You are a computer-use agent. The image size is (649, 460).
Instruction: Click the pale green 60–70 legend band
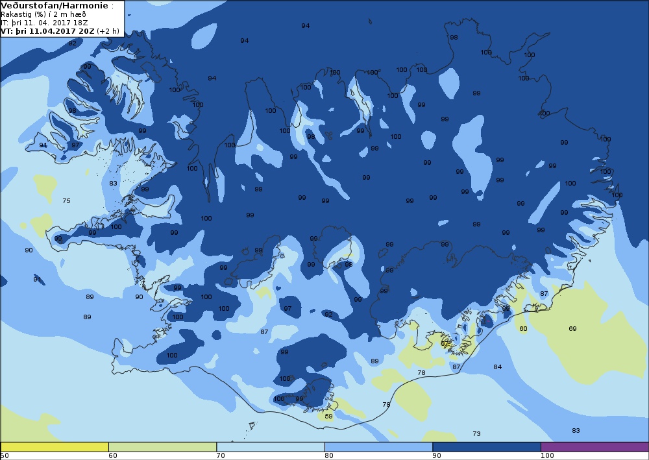pos(162,447)
